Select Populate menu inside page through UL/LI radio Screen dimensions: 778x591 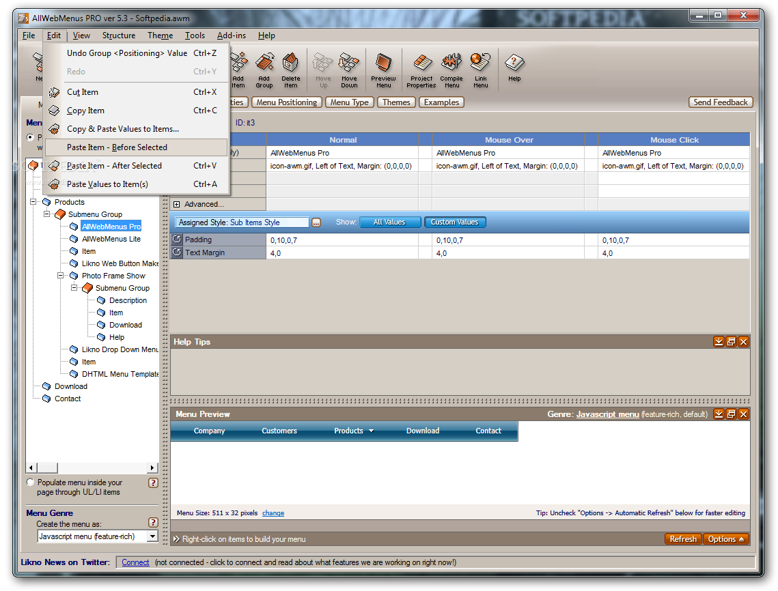click(x=31, y=482)
